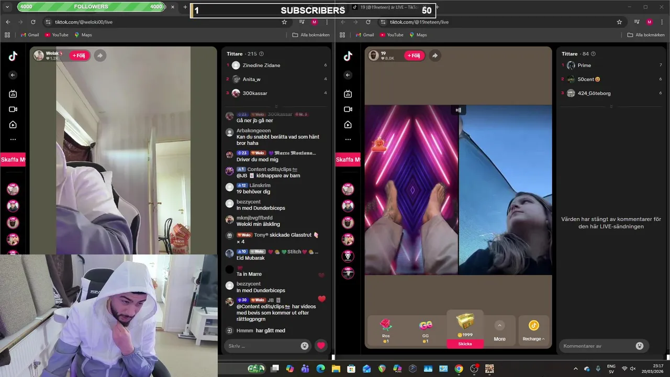
Task: Open TikTok home logo in weloki00 window
Action: click(x=13, y=57)
